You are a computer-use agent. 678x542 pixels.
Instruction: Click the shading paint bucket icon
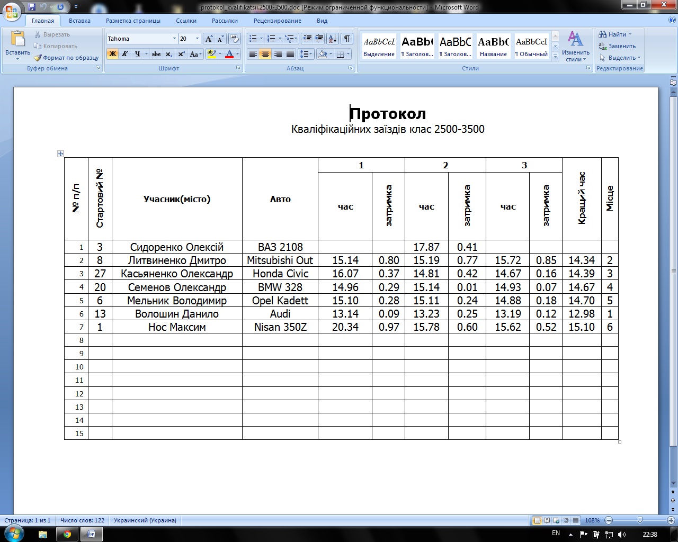coord(322,54)
